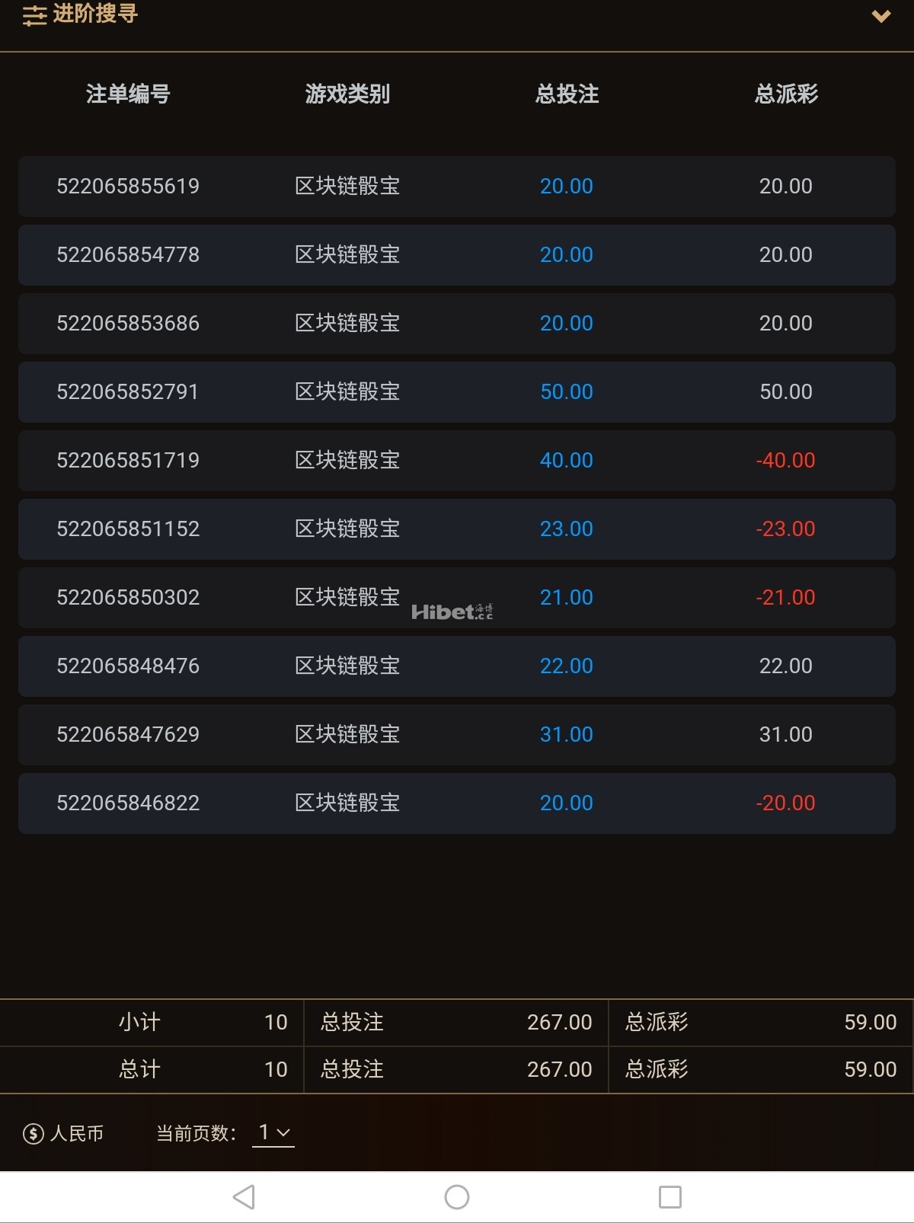
Task: Click the advanced search filter sliders icon
Action: click(34, 15)
